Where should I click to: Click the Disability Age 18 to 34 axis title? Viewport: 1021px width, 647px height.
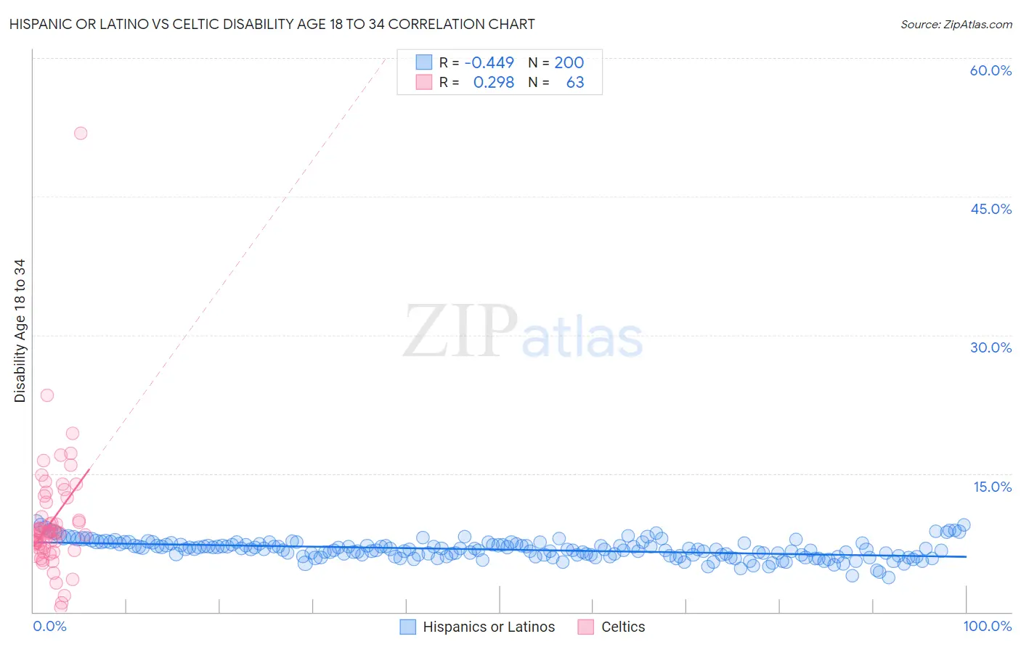pyautogui.click(x=20, y=331)
